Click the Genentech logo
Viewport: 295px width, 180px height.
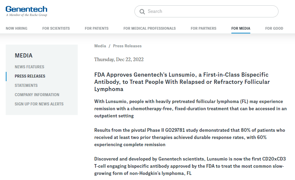click(x=26, y=11)
